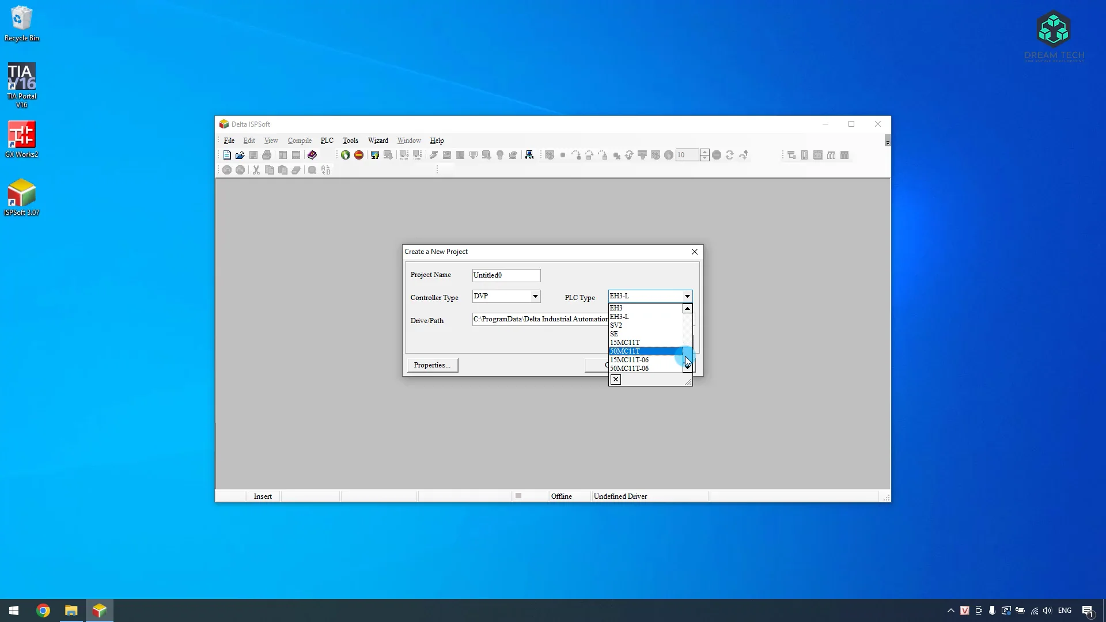Open the PLC Type dropdown arrow
This screenshot has height=622, width=1106.
(686, 296)
